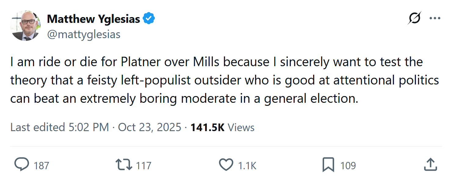
Task: Click the 1.1K likes count
Action: pyautogui.click(x=247, y=166)
